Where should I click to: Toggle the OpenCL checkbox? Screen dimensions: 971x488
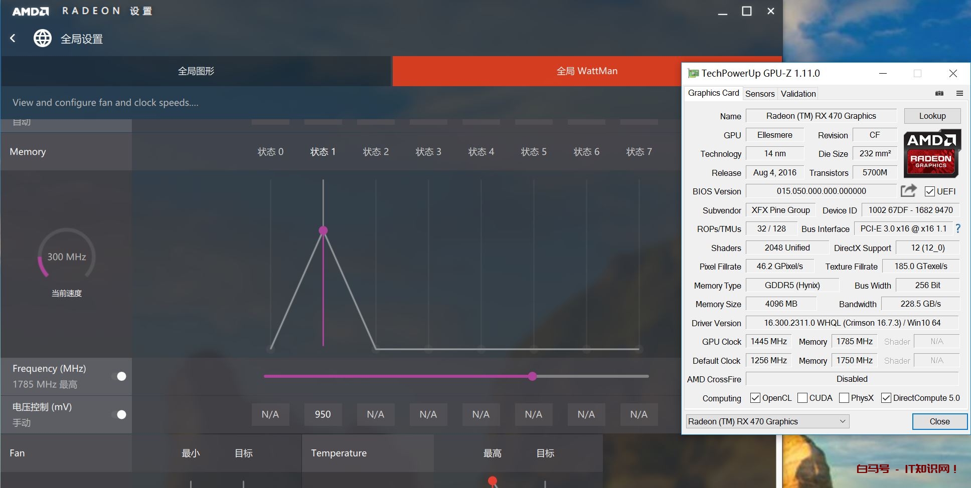click(755, 398)
